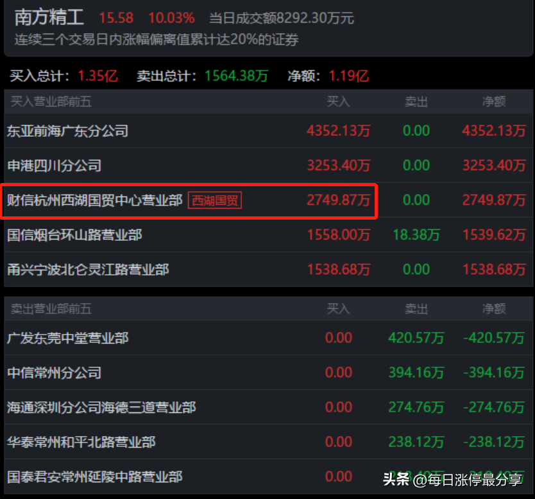Click 东亚前海广东分公司 买入 amount 4352.13万
Viewport: 535px width, 499px height.
coord(339,131)
